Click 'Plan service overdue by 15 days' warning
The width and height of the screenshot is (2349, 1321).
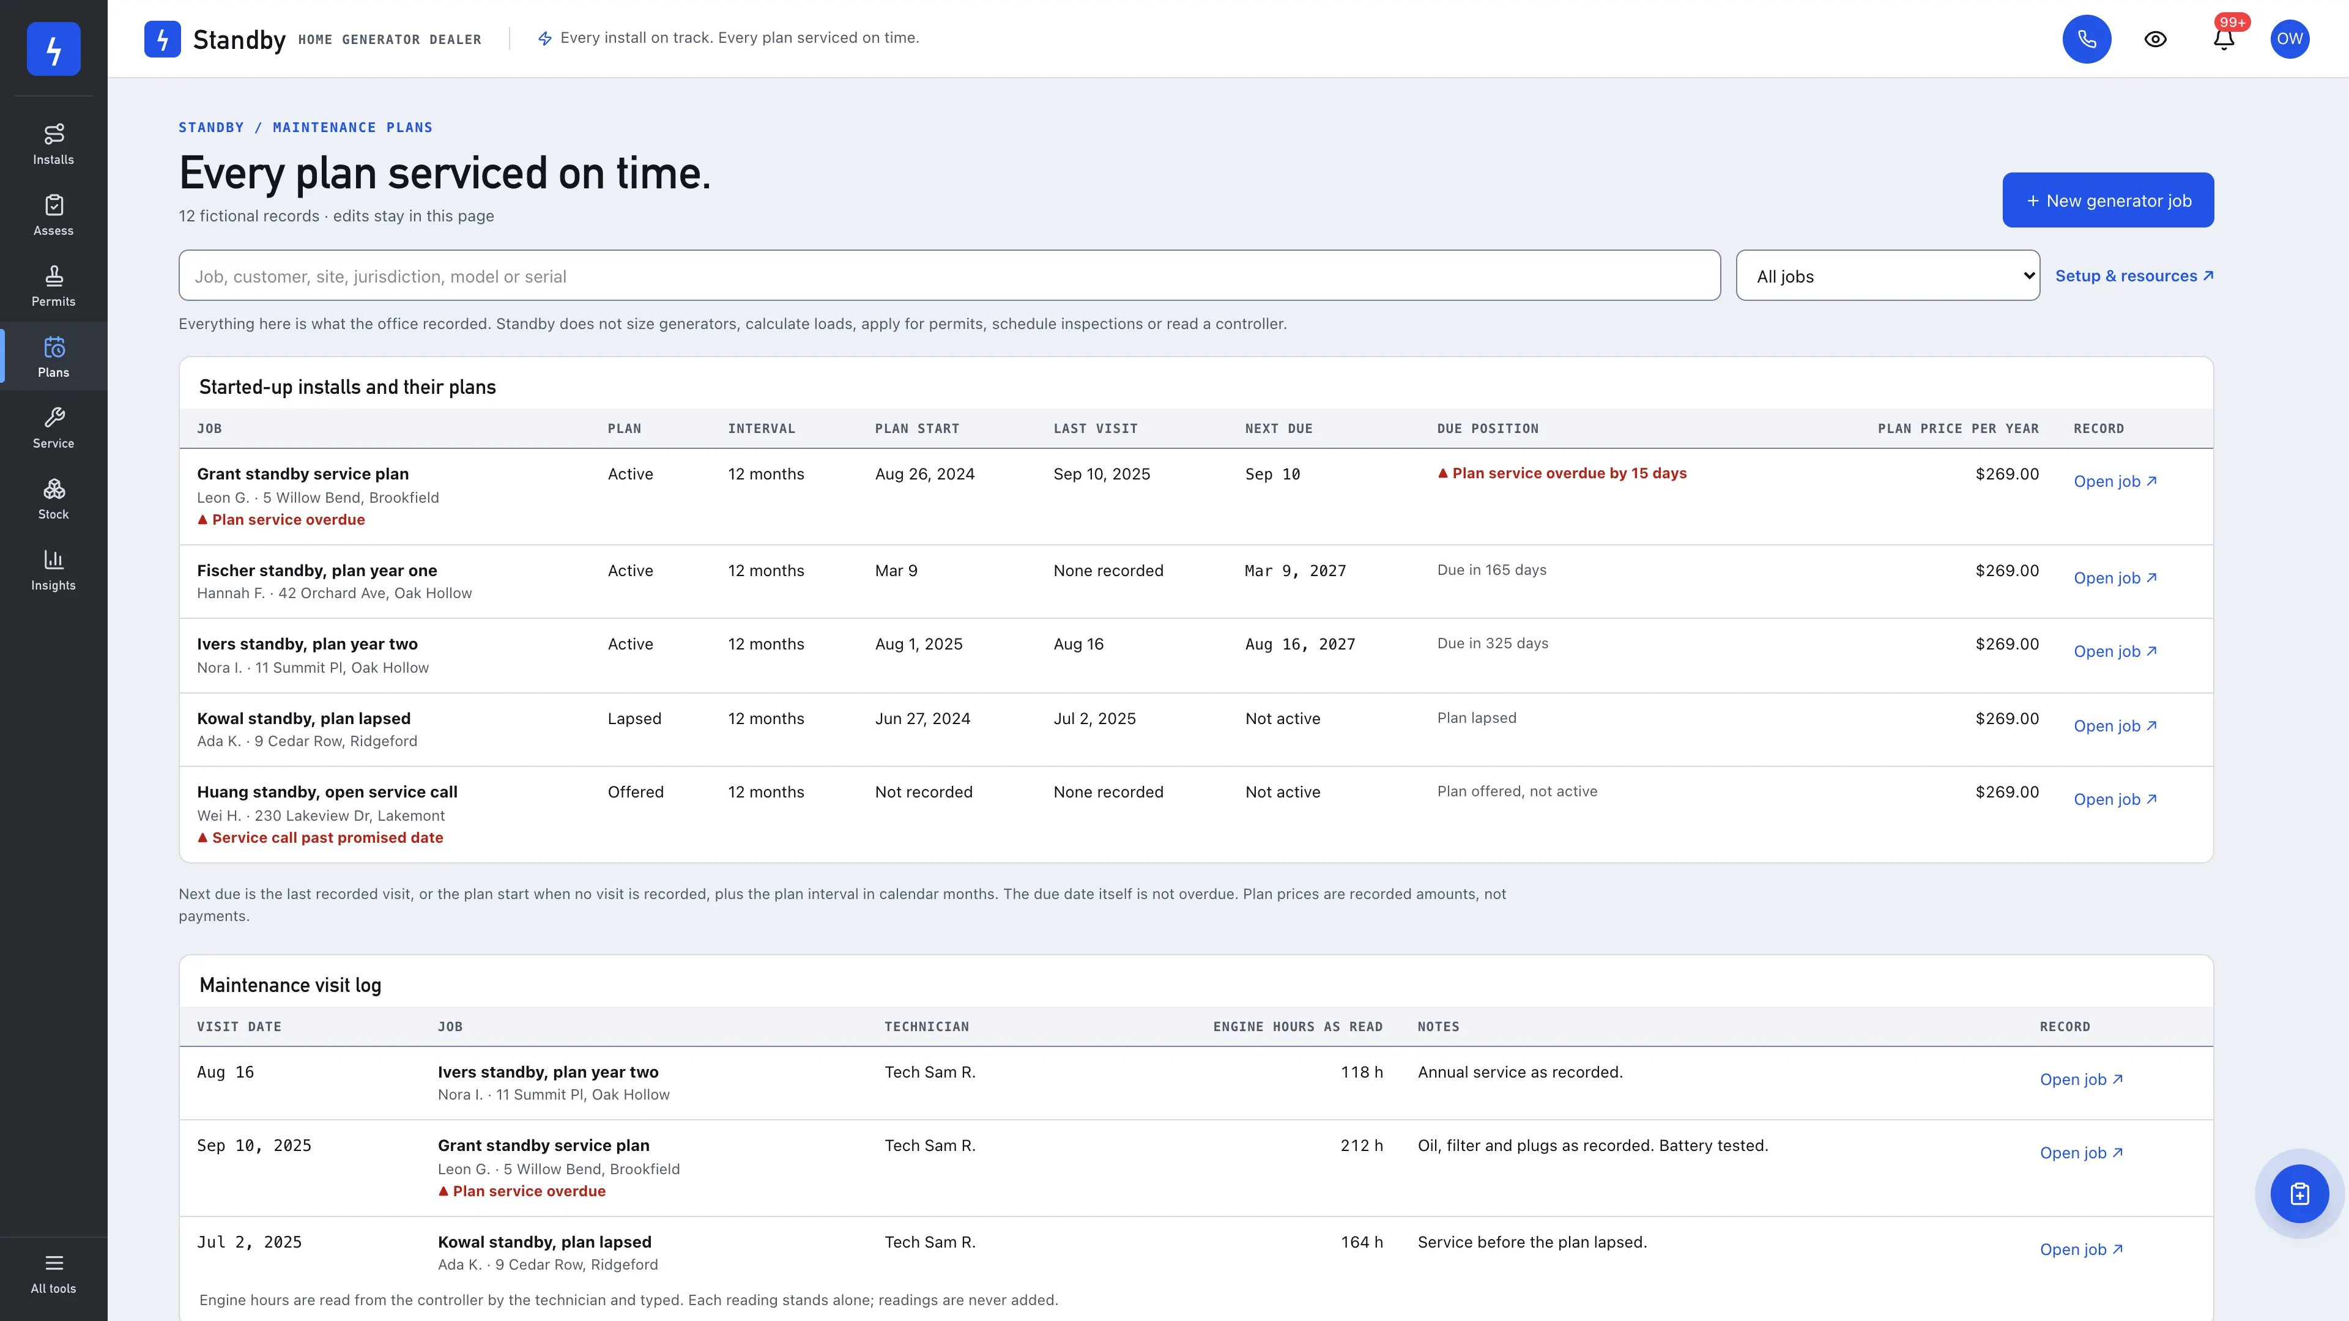click(x=1562, y=473)
